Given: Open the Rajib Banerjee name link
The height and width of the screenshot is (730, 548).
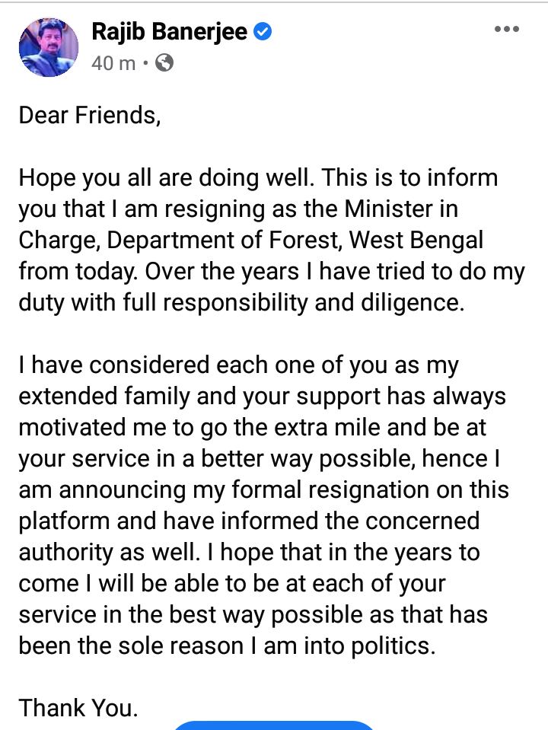Looking at the screenshot, I should (x=170, y=32).
